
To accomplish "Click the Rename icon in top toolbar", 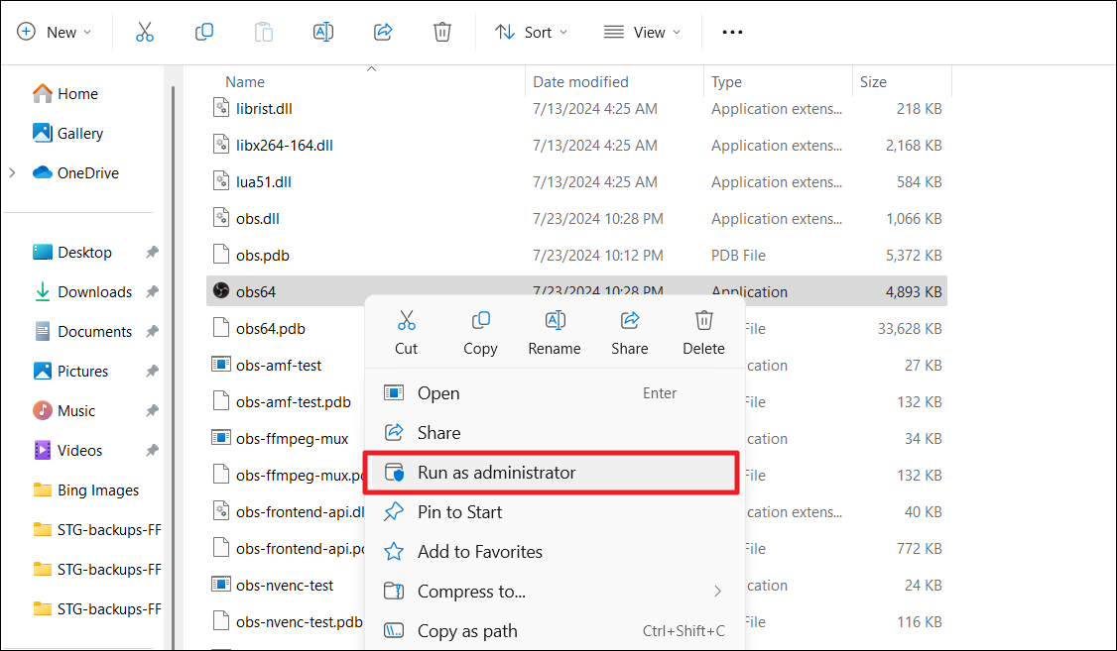I will [322, 32].
